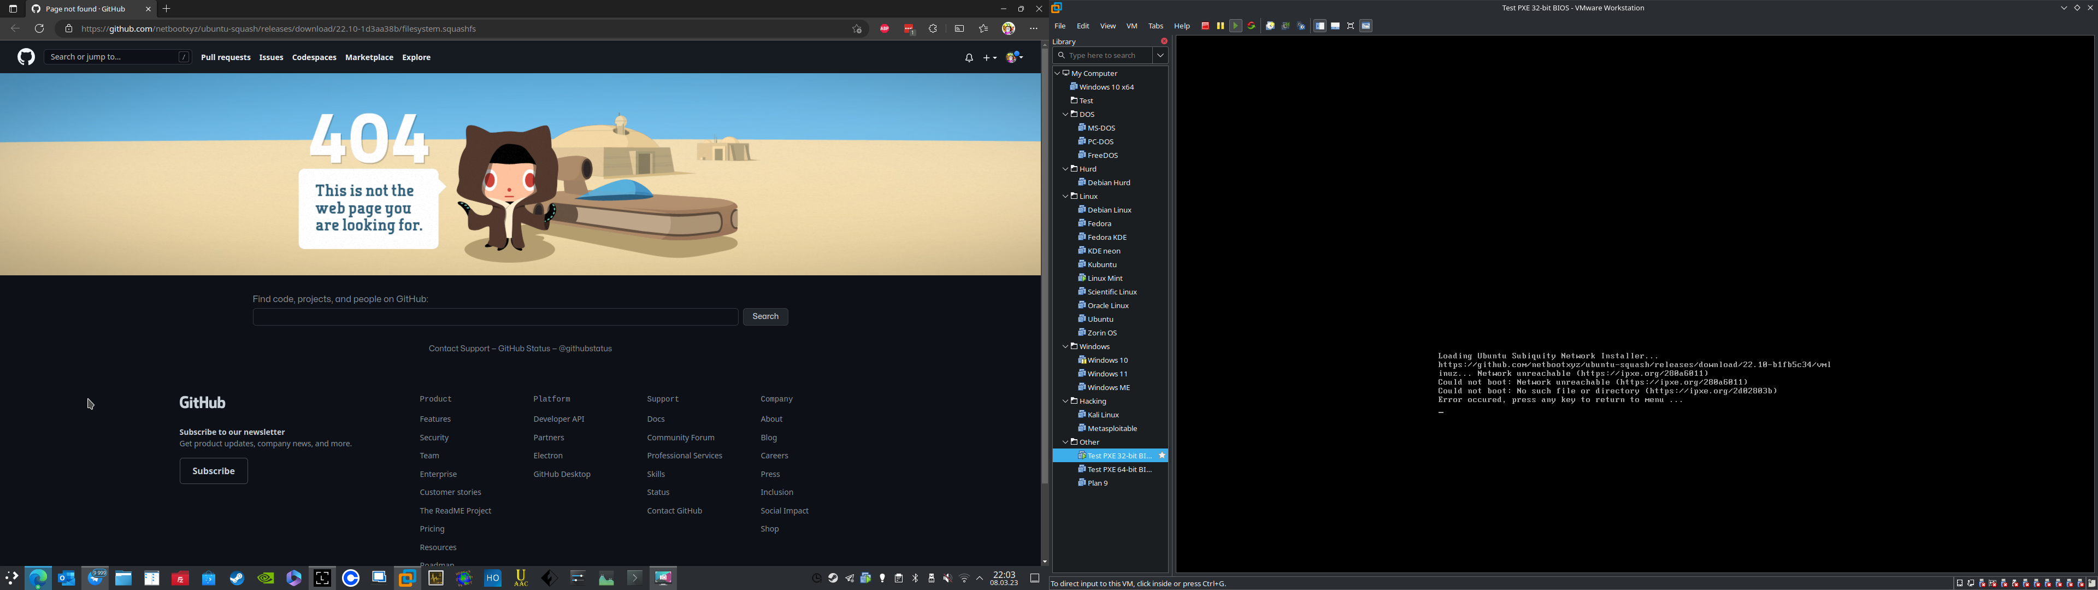Toggle favorite star on Test PXE 32-bit
Viewport: 2098px width, 590px height.
click(x=1162, y=456)
